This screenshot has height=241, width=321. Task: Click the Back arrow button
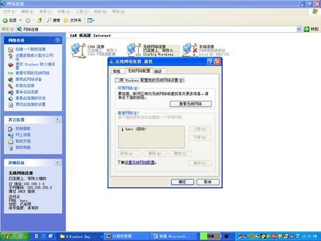tap(9, 20)
